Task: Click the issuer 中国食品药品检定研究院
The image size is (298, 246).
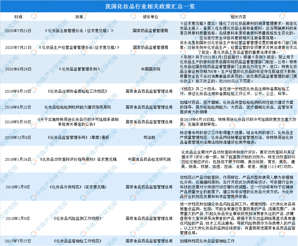Action: (149, 160)
